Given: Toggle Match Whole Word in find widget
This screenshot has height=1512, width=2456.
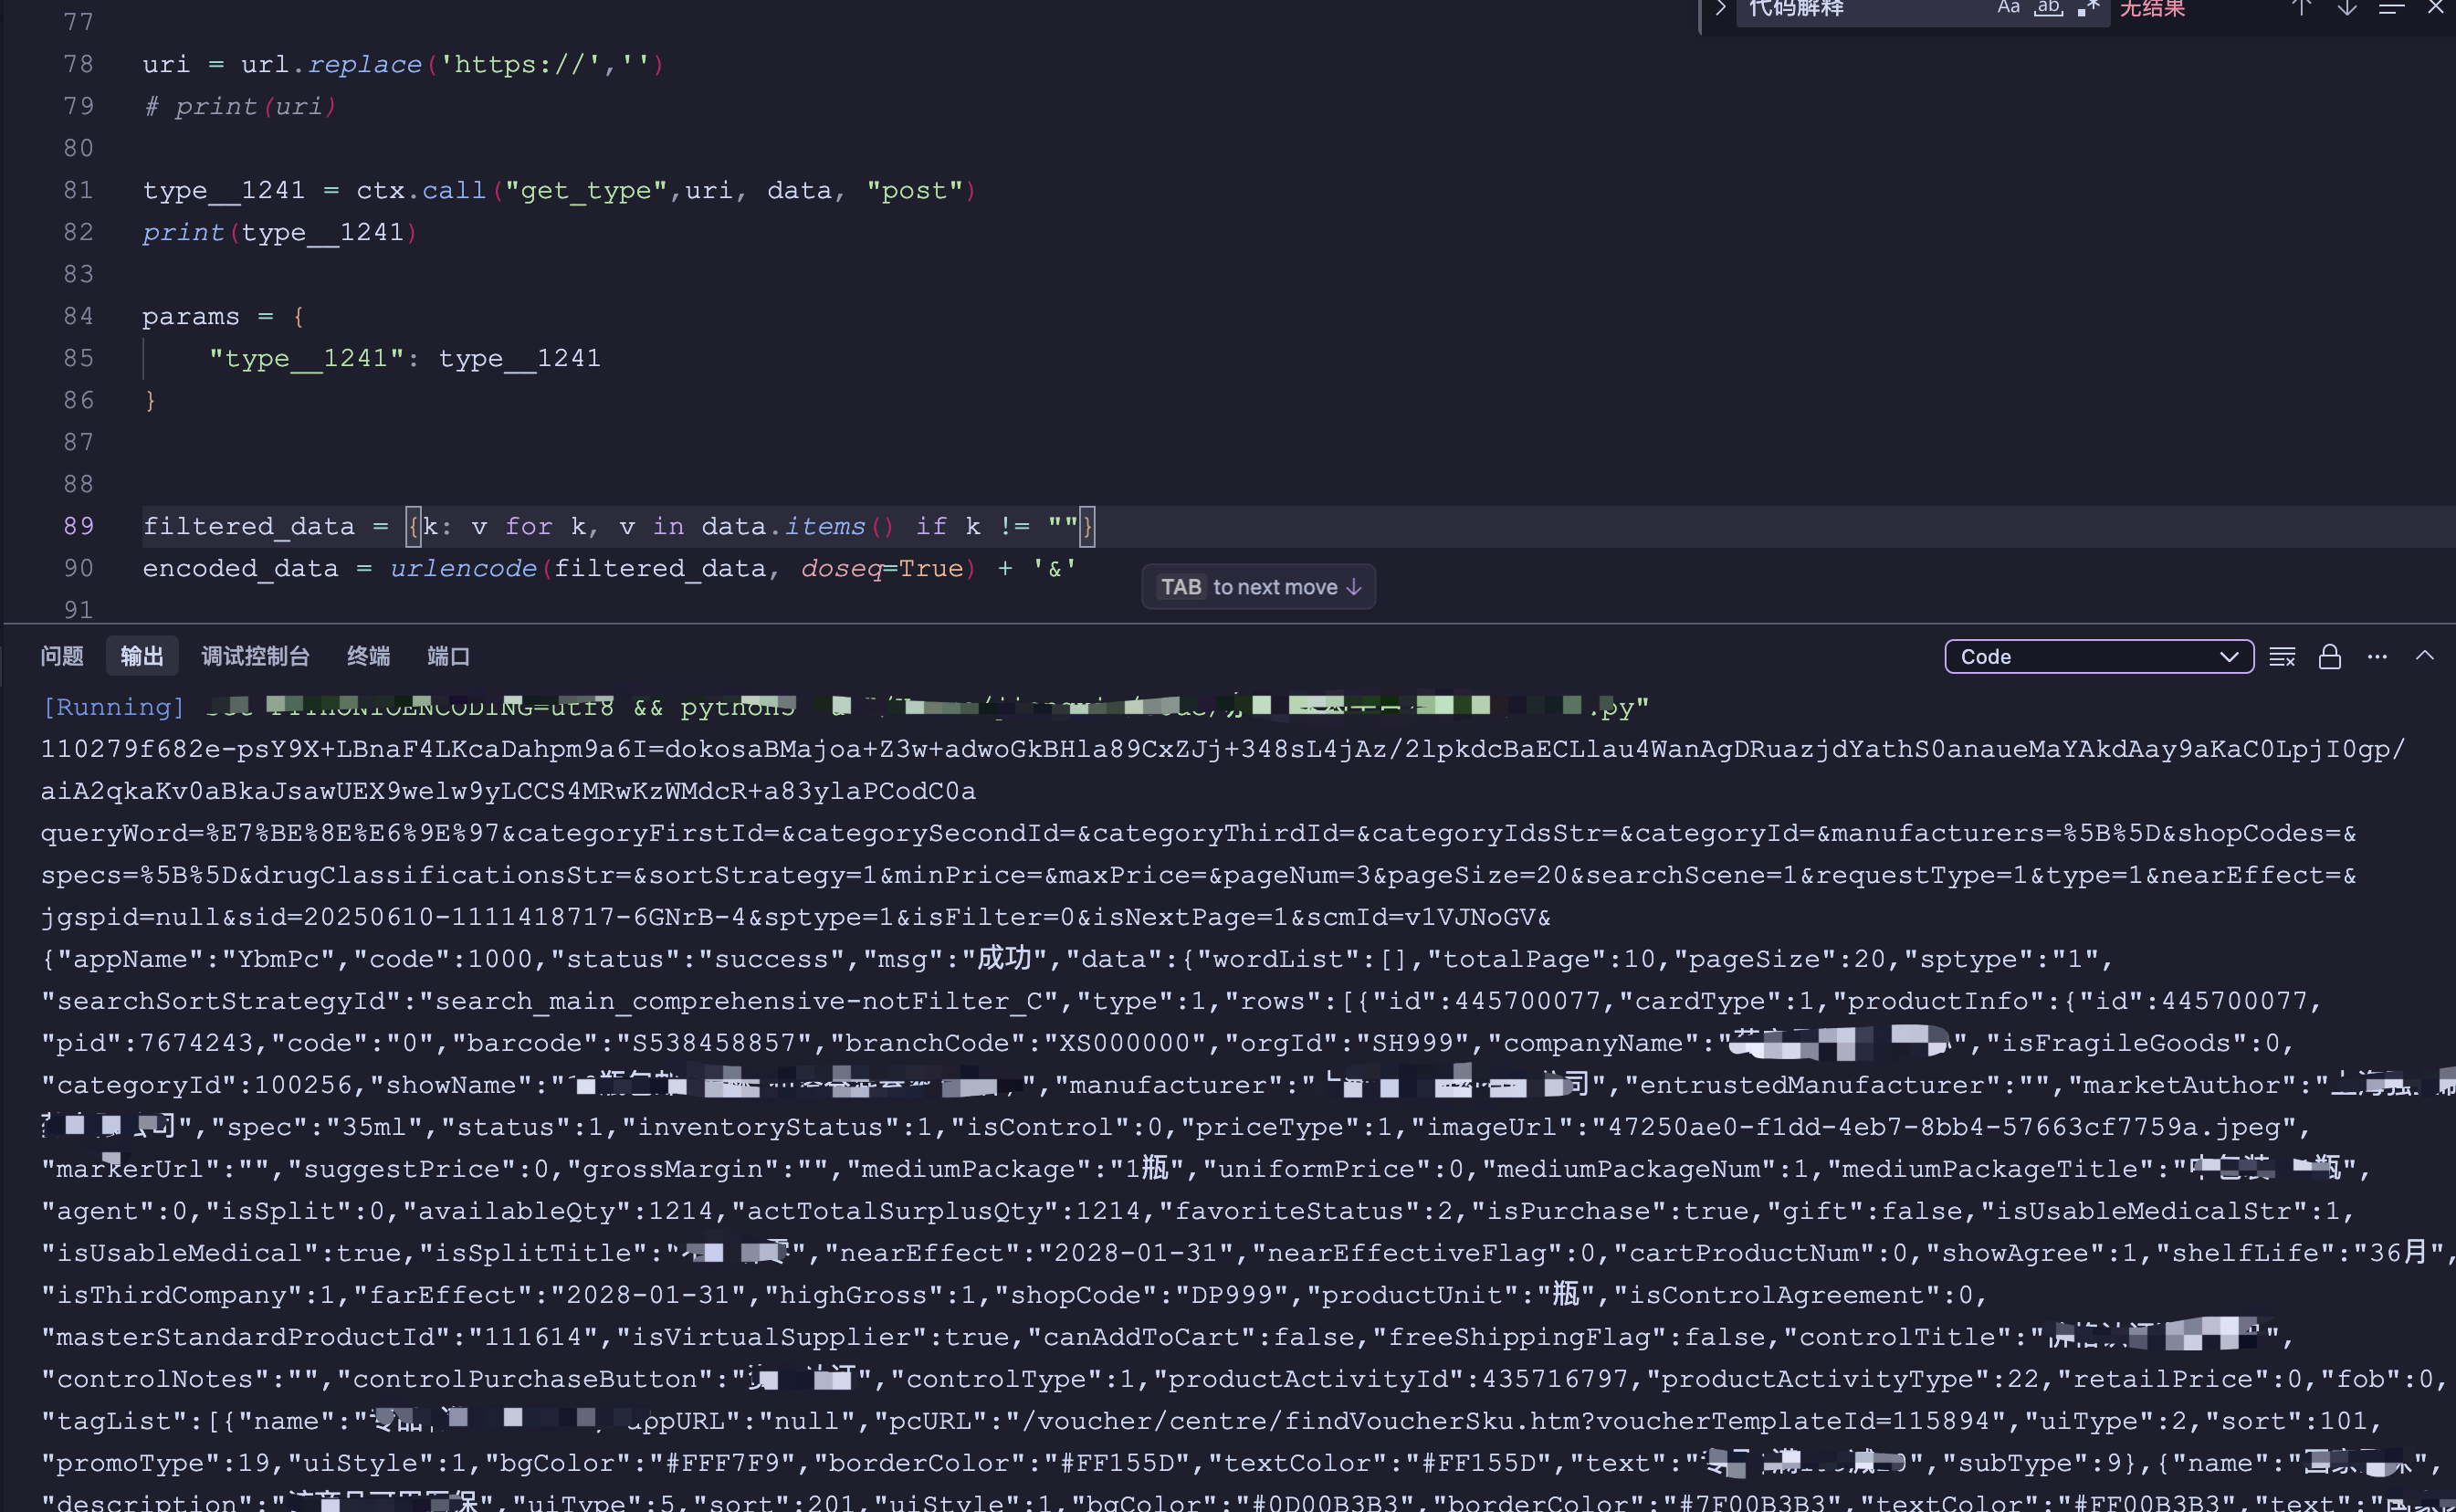Looking at the screenshot, I should pyautogui.click(x=2048, y=8).
